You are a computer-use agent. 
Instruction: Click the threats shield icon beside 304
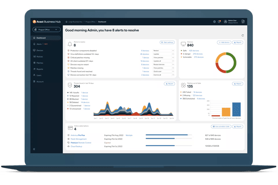pyautogui.click(x=70, y=85)
